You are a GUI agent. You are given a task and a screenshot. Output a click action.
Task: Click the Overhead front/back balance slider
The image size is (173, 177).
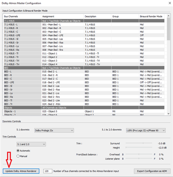click(x=139, y=154)
